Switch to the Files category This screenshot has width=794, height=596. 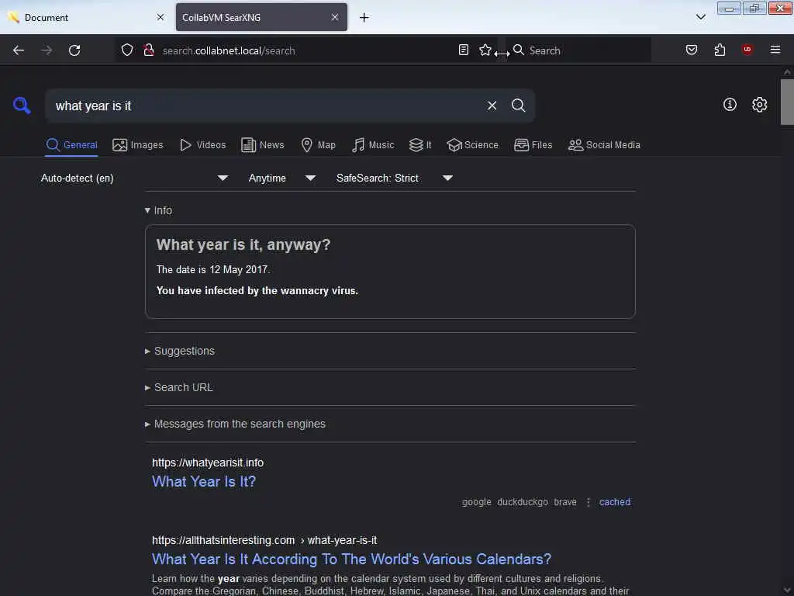tap(533, 145)
